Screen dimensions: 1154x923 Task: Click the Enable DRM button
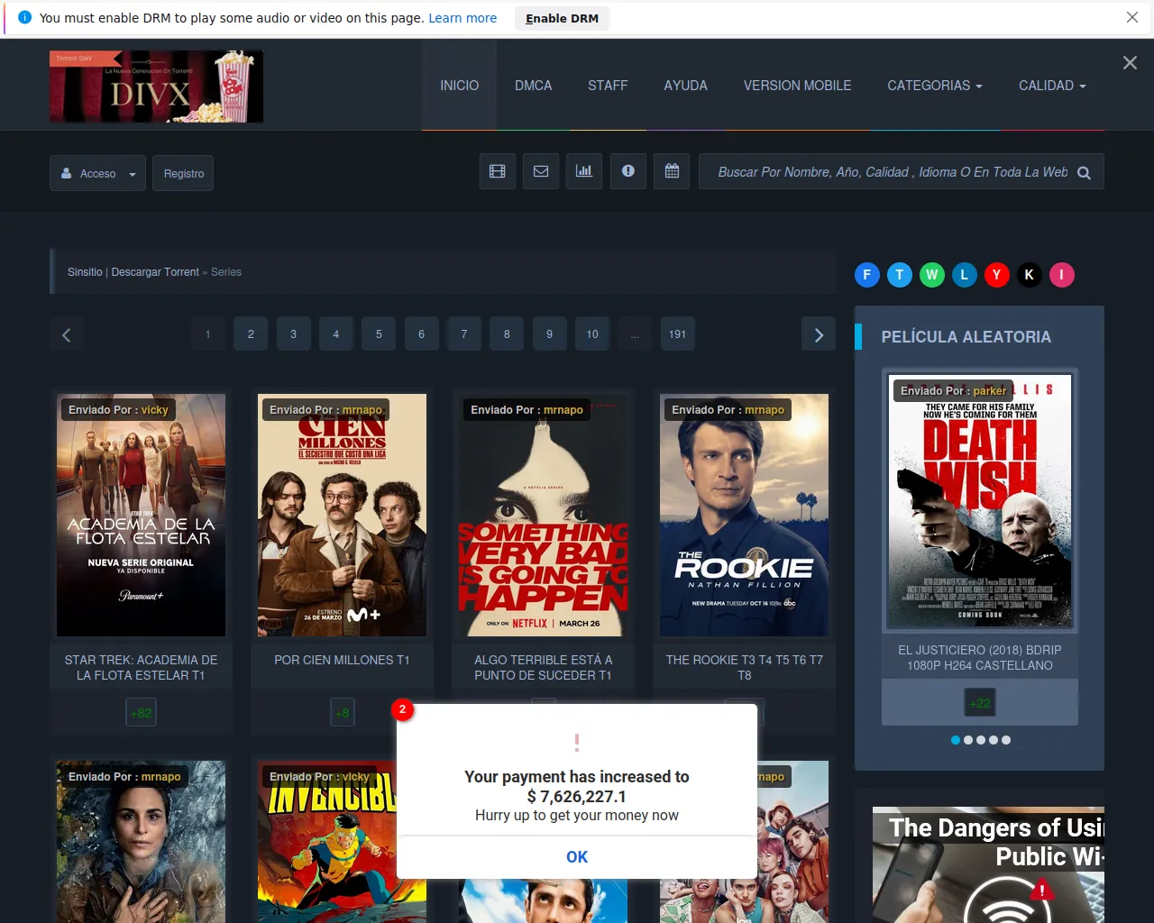(563, 18)
